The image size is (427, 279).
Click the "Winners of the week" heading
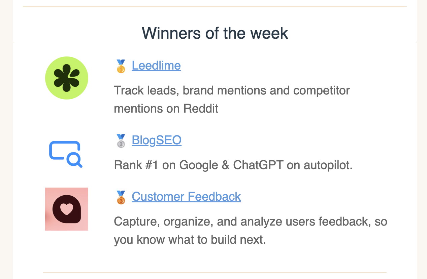click(x=215, y=33)
